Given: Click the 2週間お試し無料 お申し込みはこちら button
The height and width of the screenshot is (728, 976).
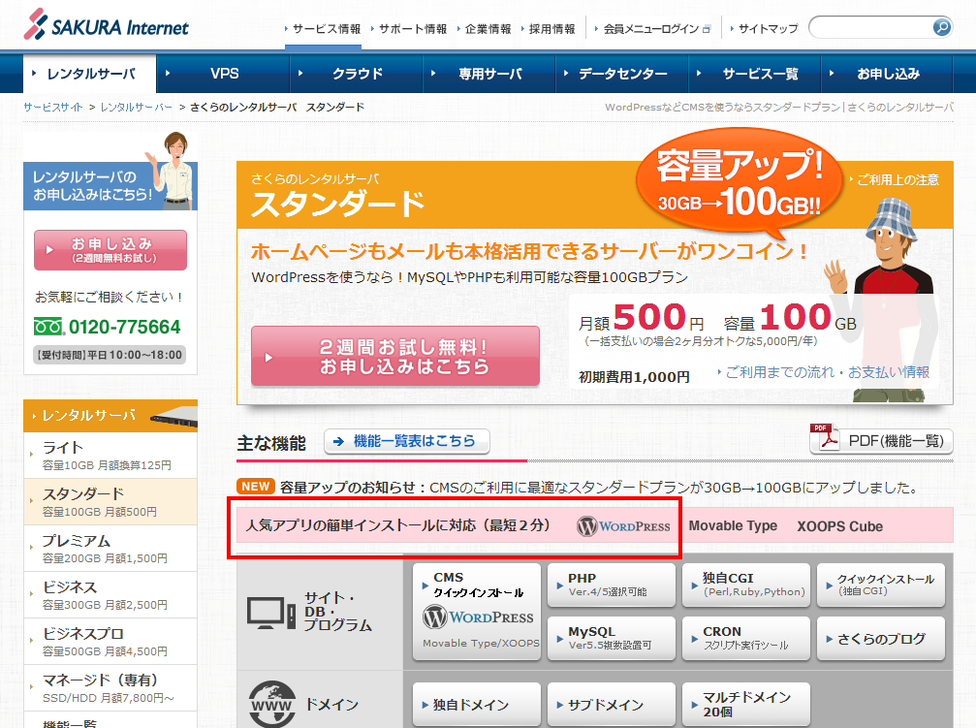Looking at the screenshot, I should point(395,356).
